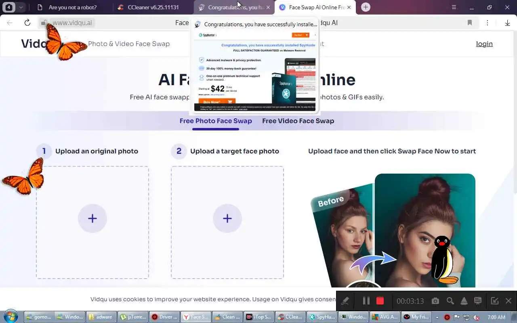Close the recorder toolbar

509,301
